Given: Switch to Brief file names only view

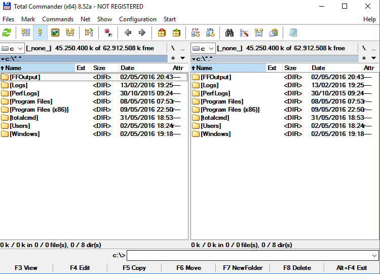Looking at the screenshot, I should pos(26,32).
